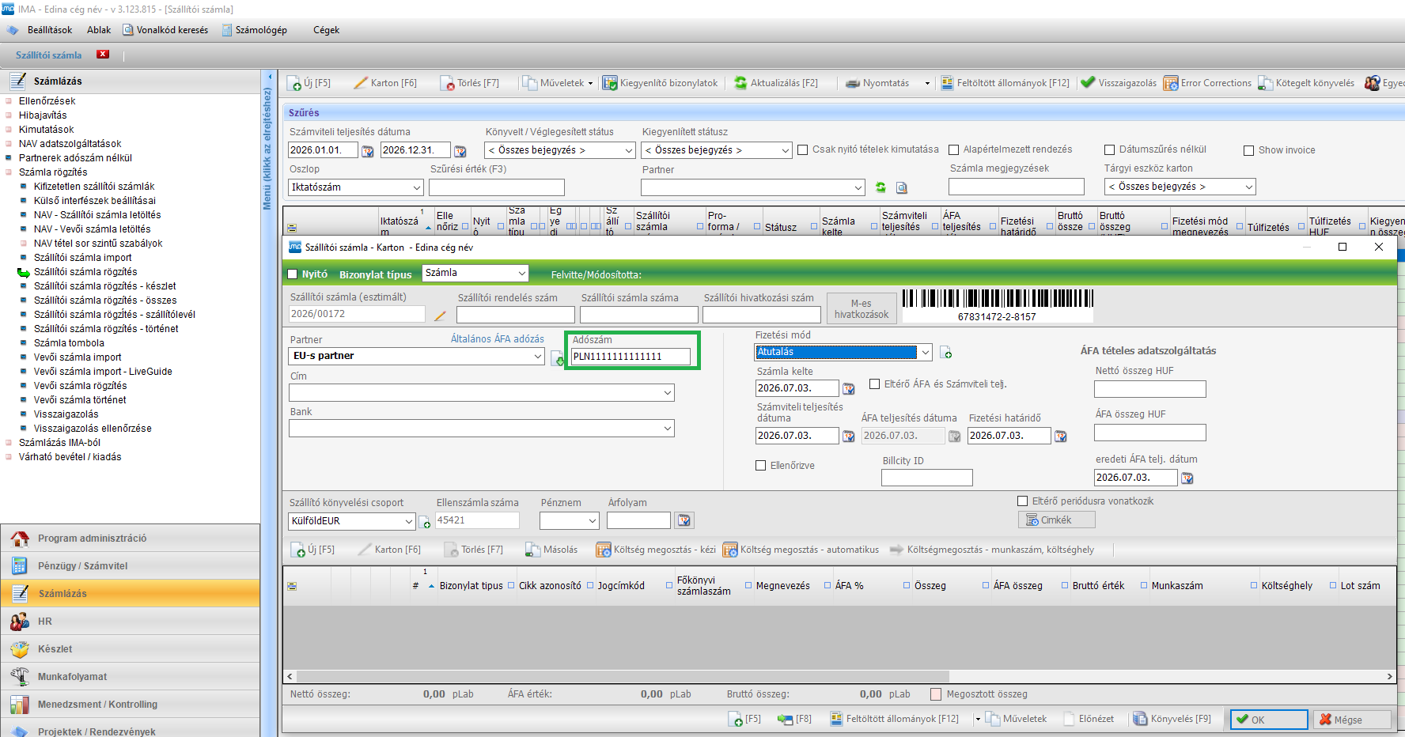The width and height of the screenshot is (1405, 737).
Task: Open Bizonylat típus dropdown Számla
Action: pyautogui.click(x=475, y=273)
